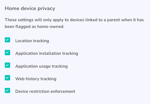Toggle the Application usage tracking checkbox
The width and height of the screenshot is (150, 104).
tap(8, 65)
